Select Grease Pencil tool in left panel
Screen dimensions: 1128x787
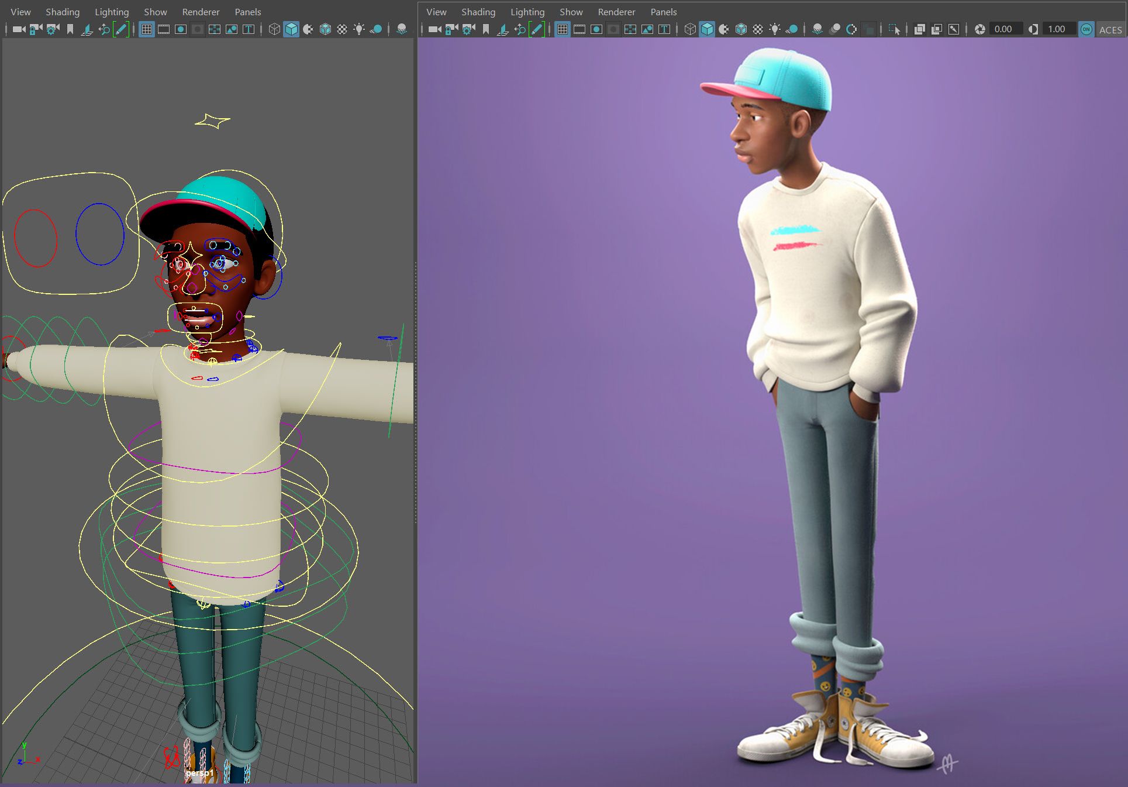click(x=121, y=29)
